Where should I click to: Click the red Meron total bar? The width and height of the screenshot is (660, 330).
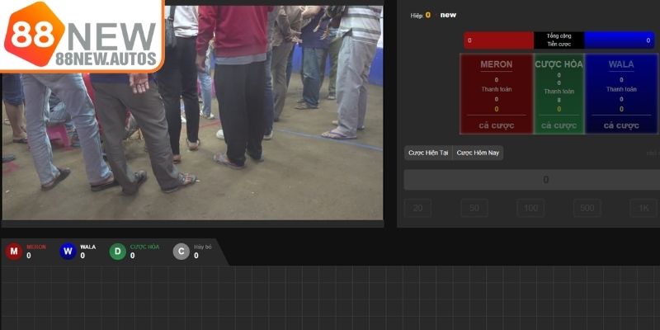[x=498, y=40]
